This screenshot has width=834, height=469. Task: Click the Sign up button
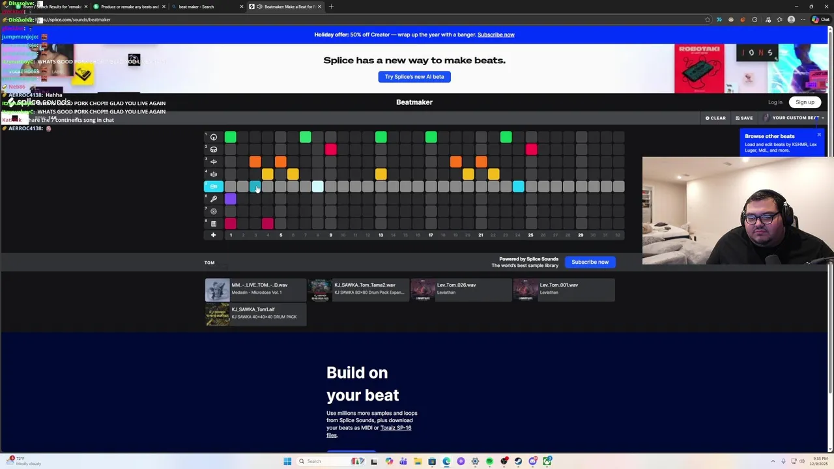805,102
